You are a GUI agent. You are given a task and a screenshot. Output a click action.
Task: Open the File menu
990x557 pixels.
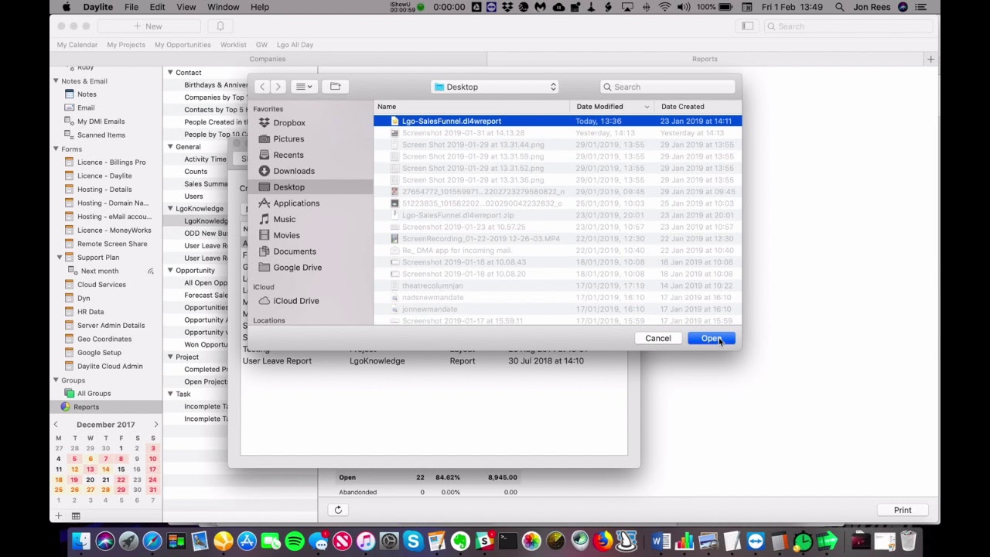tap(131, 7)
